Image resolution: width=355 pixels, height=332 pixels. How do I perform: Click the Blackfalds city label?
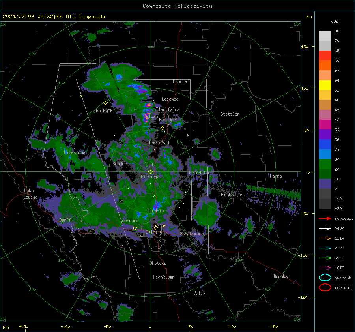coord(168,109)
